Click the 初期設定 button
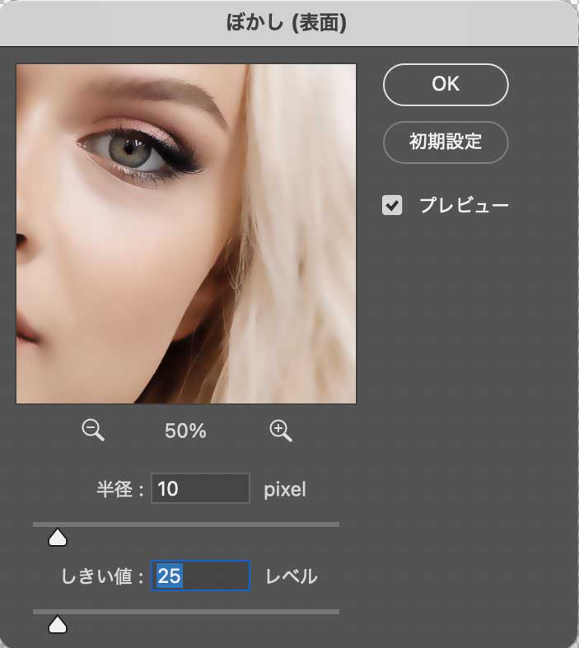Viewport: 579px width, 648px height. coord(446,142)
